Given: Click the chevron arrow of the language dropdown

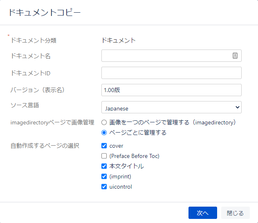Looking at the screenshot, I should coord(237,108).
